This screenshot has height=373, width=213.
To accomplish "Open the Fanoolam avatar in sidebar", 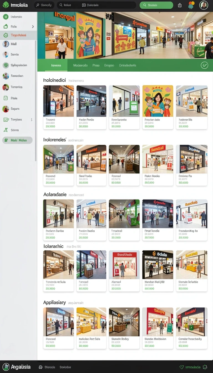I will click(x=6, y=76).
